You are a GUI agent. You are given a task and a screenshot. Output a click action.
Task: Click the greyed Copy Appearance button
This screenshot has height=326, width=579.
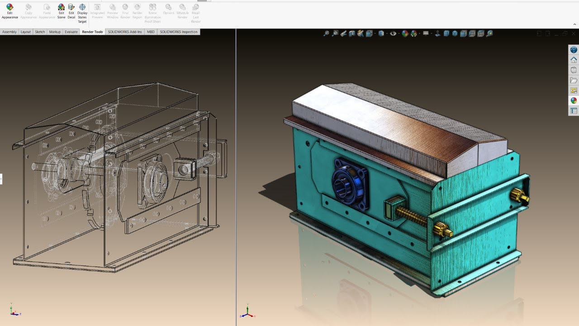click(x=28, y=12)
